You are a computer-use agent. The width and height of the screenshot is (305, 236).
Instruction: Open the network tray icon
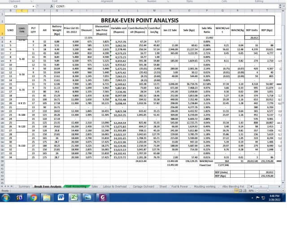tap(263, 198)
